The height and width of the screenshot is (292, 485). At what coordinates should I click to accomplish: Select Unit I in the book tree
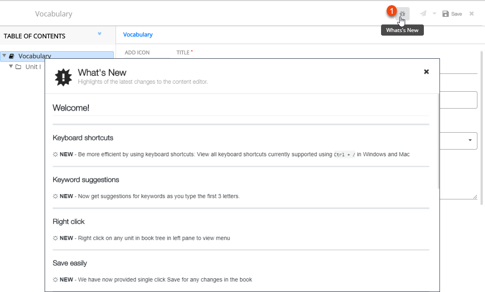[x=33, y=67]
